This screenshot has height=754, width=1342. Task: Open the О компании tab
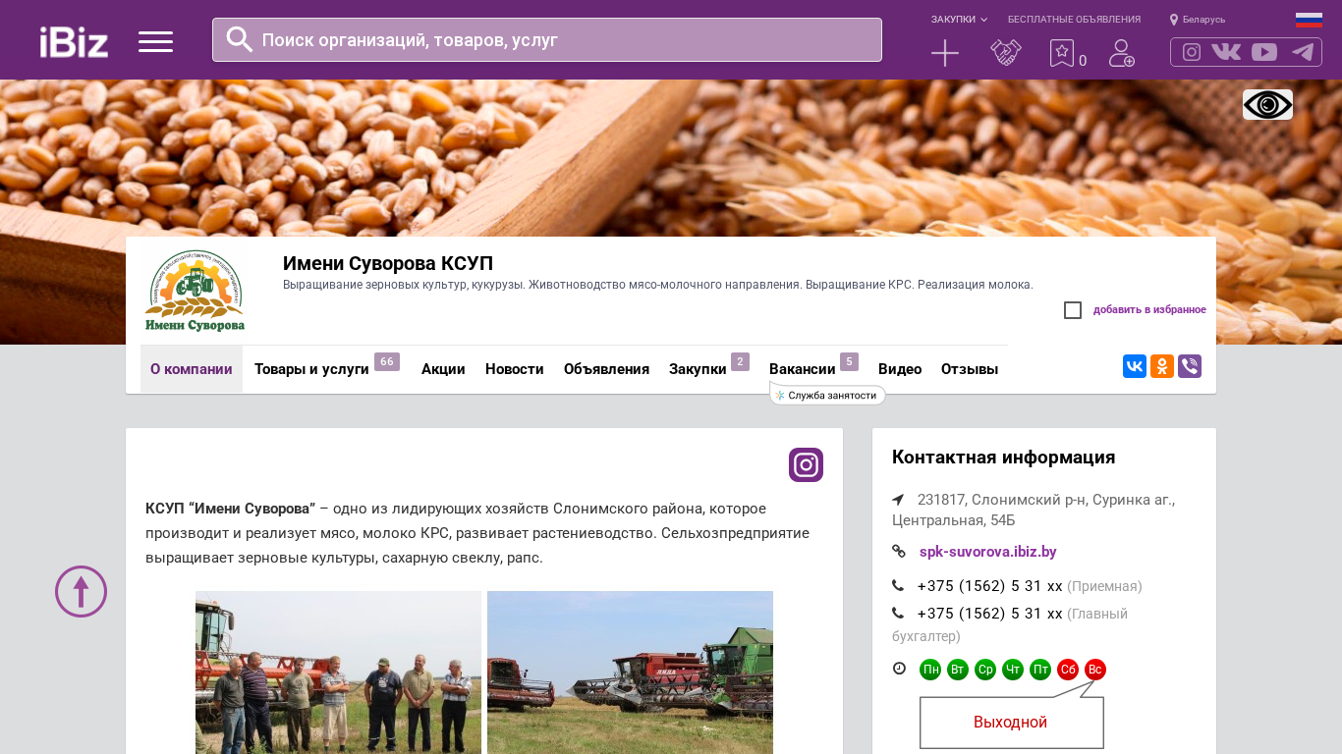192,369
